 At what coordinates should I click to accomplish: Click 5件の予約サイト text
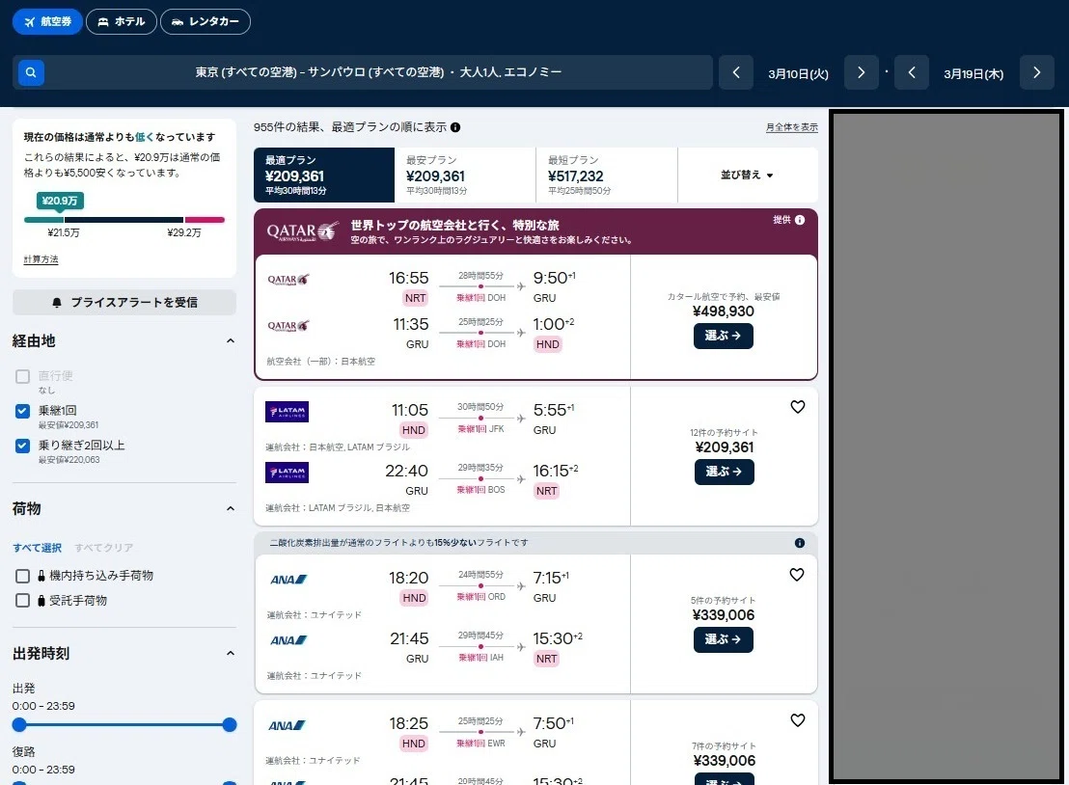(x=724, y=601)
